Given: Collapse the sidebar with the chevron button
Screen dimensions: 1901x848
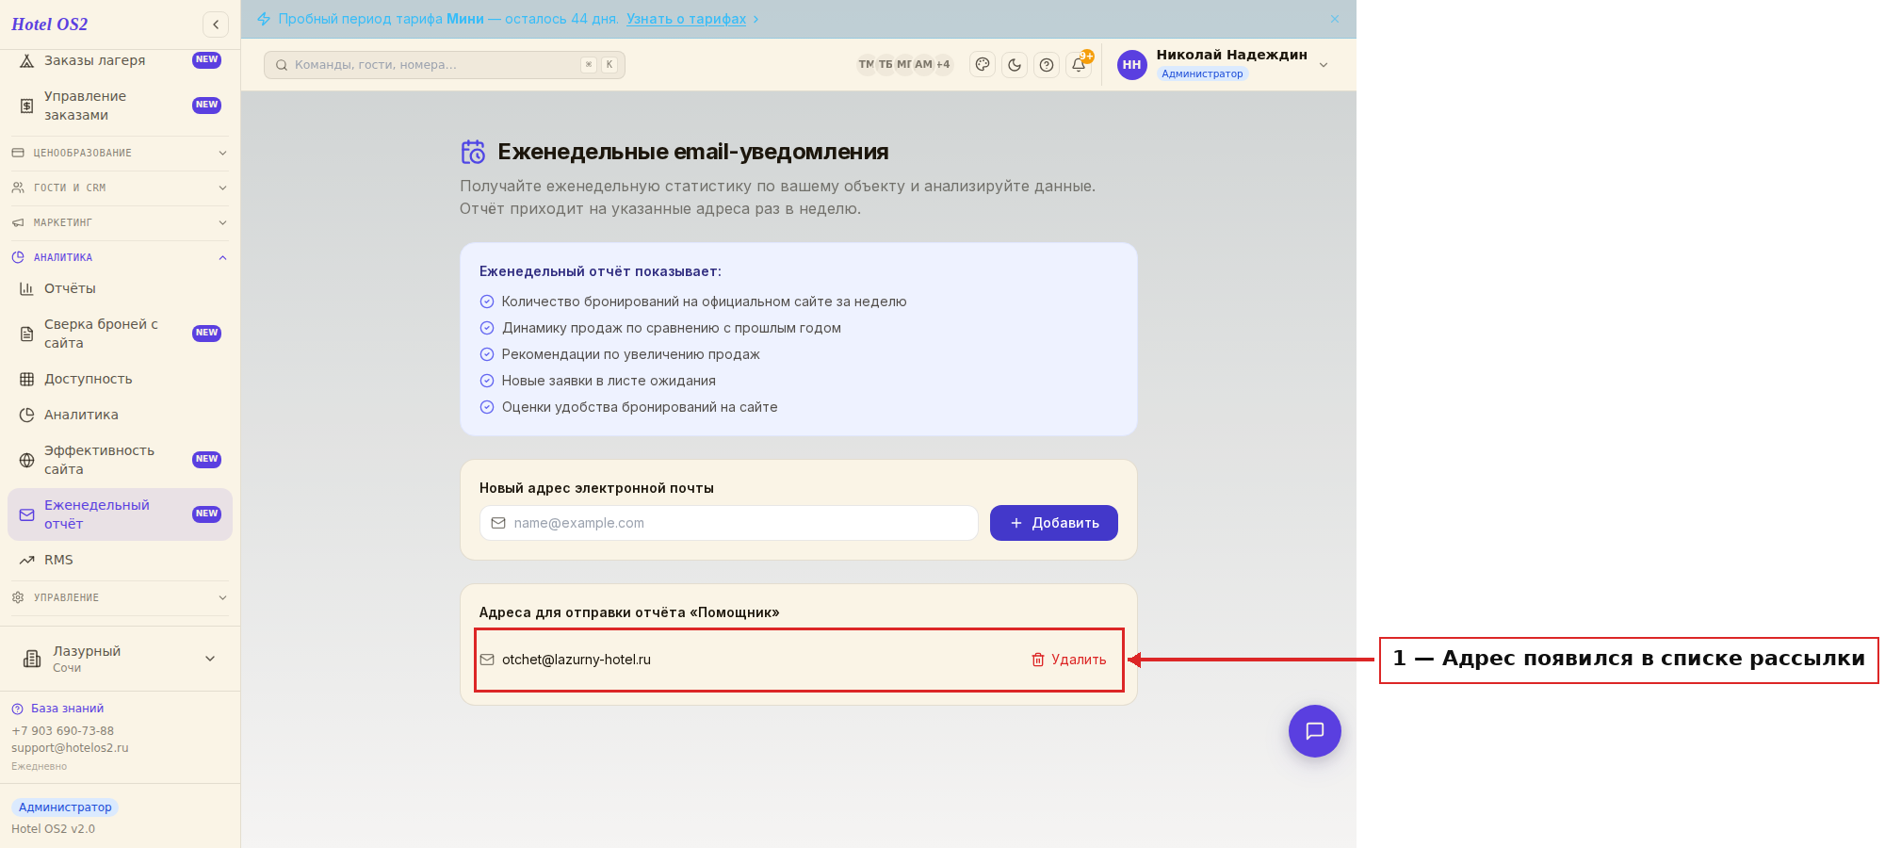Looking at the screenshot, I should tap(216, 24).
